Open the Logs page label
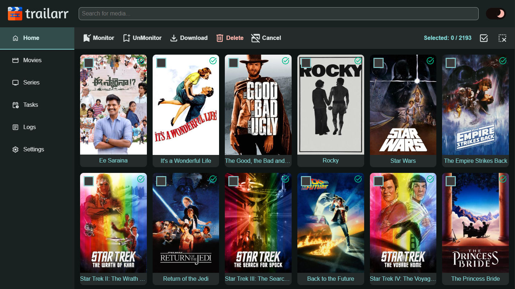This screenshot has width=515, height=289. tap(29, 127)
